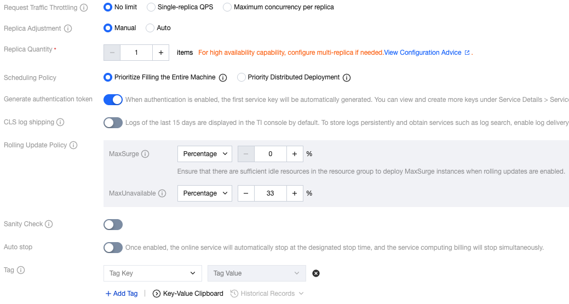Expand the Tag Key dropdown
Screen dimensions: 569x304
click(153, 273)
